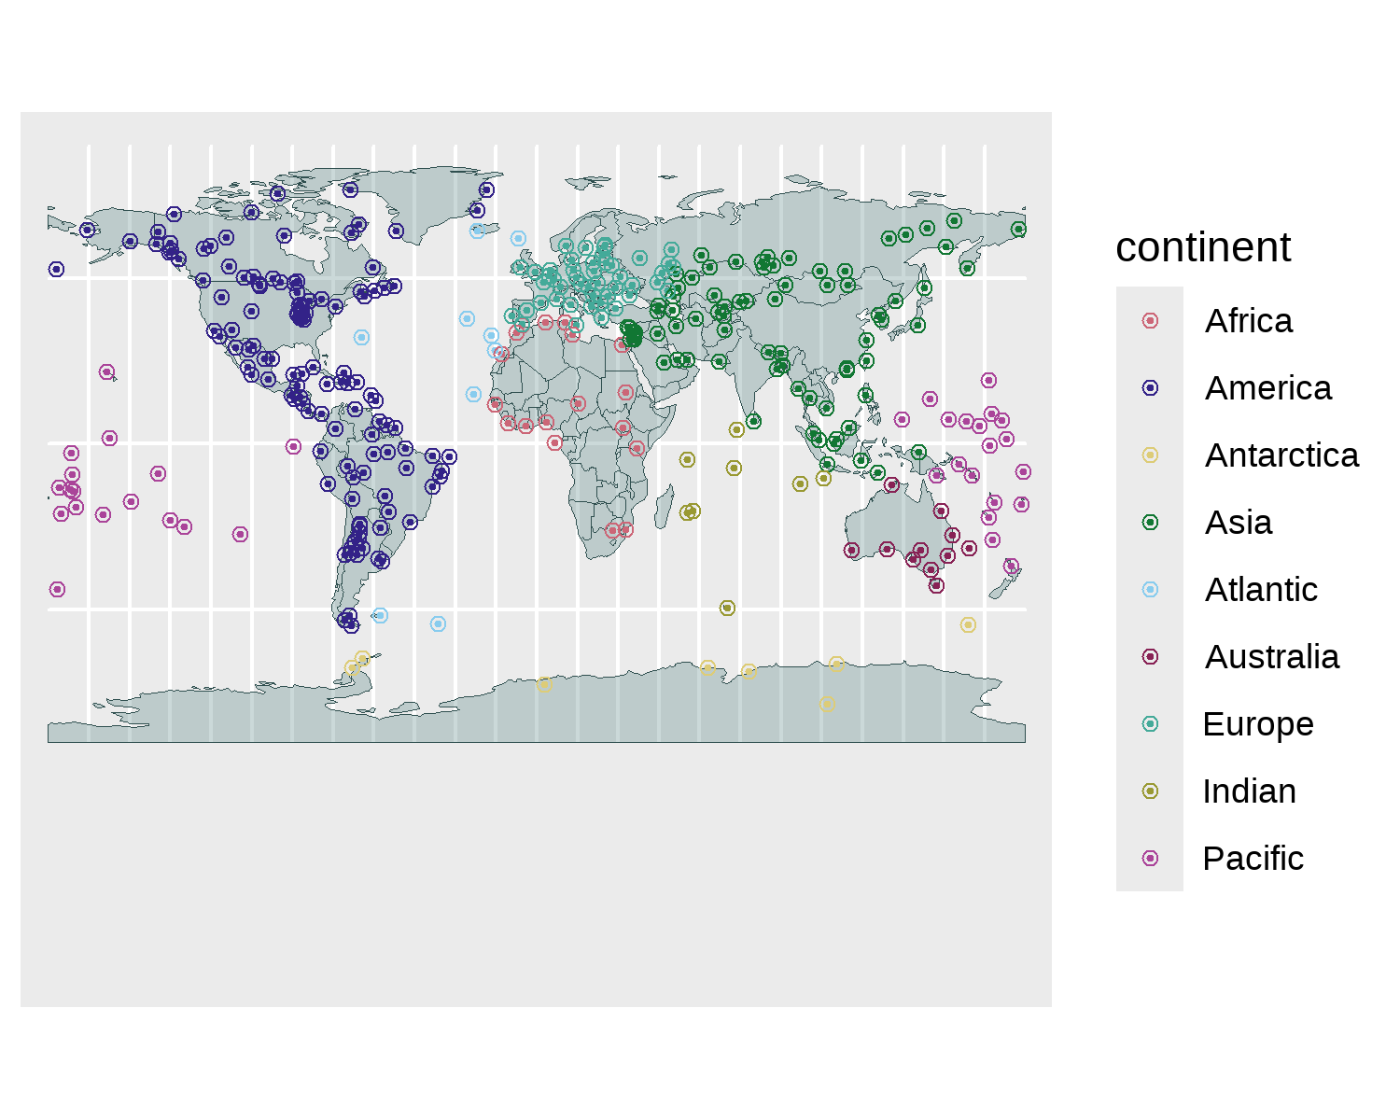Click the 'Asia' legend label
Viewport: 1400px width, 1120px height.
click(1239, 523)
